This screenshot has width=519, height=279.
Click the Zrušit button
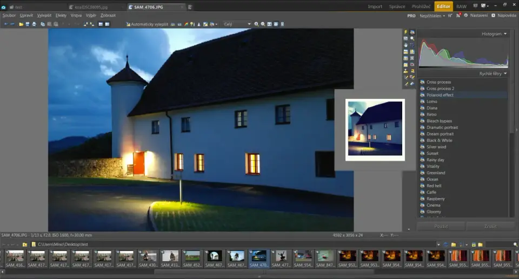click(x=490, y=226)
